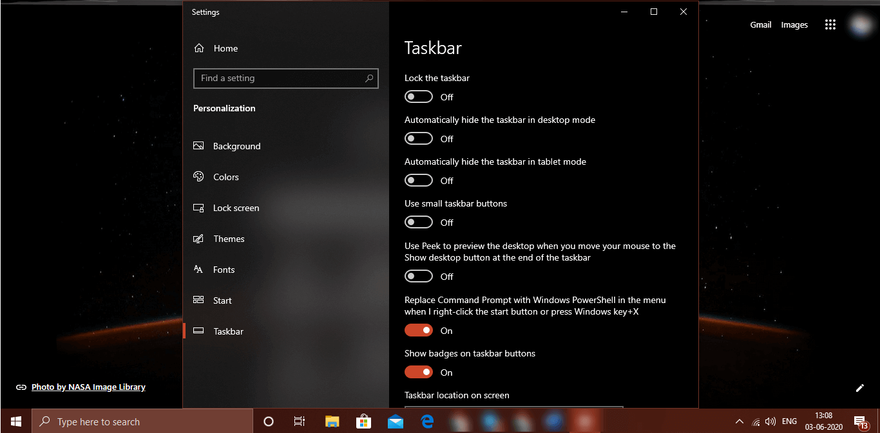Viewport: 880px width, 433px height.
Task: Open Start settings from the sidebar
Action: (x=222, y=300)
